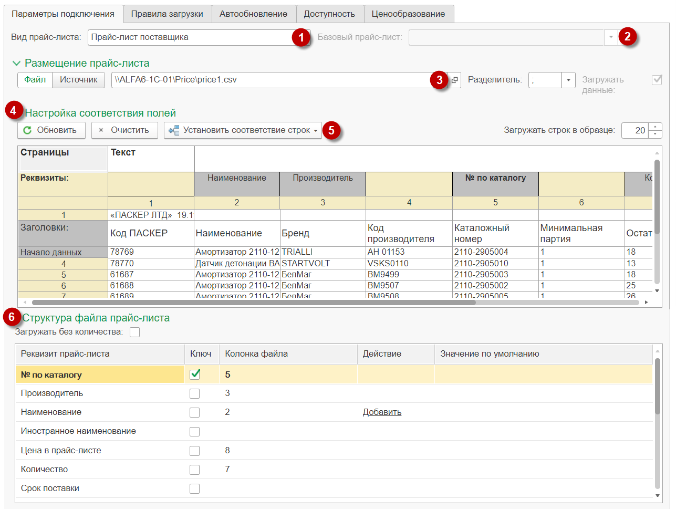Image resolution: width=676 pixels, height=510 pixels.
Task: Click file column value 8 for Цена
Action: 227,451
